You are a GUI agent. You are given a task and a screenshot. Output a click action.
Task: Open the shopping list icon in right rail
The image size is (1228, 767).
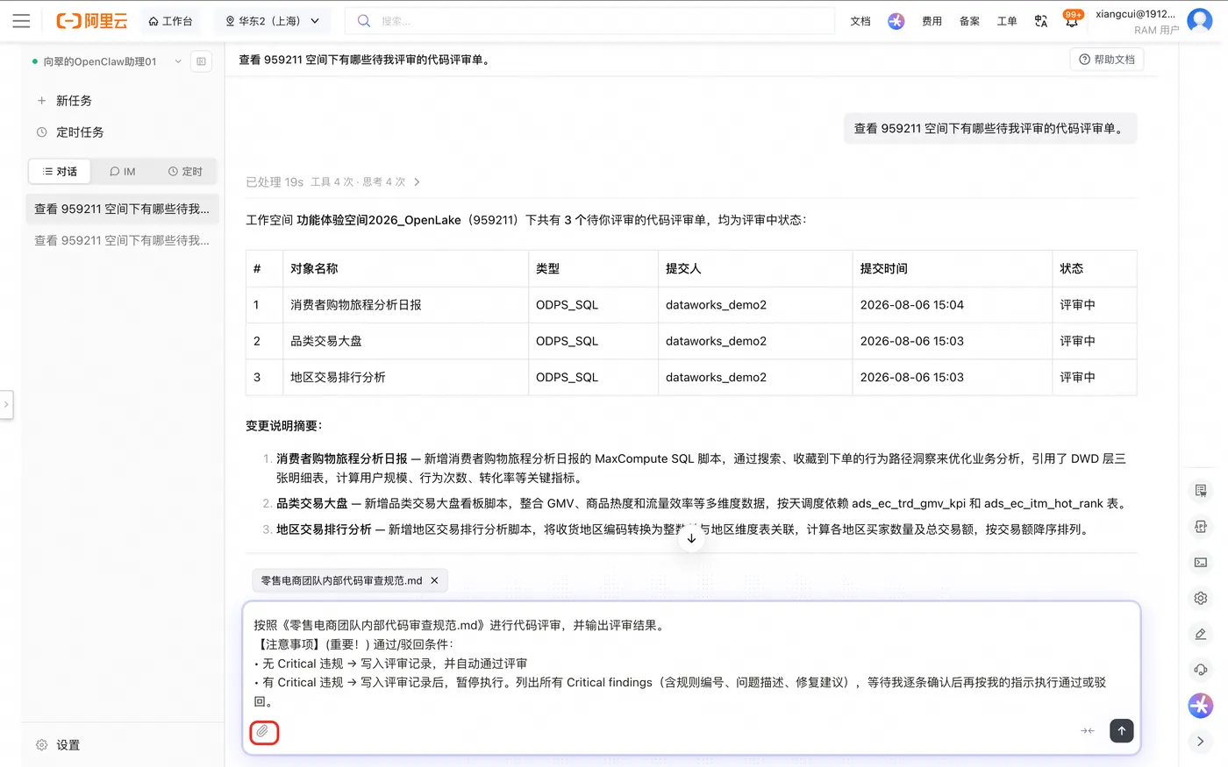[1201, 491]
